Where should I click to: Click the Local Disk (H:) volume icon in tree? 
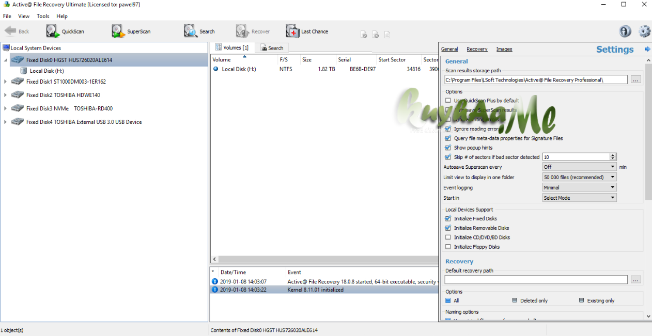(x=24, y=71)
